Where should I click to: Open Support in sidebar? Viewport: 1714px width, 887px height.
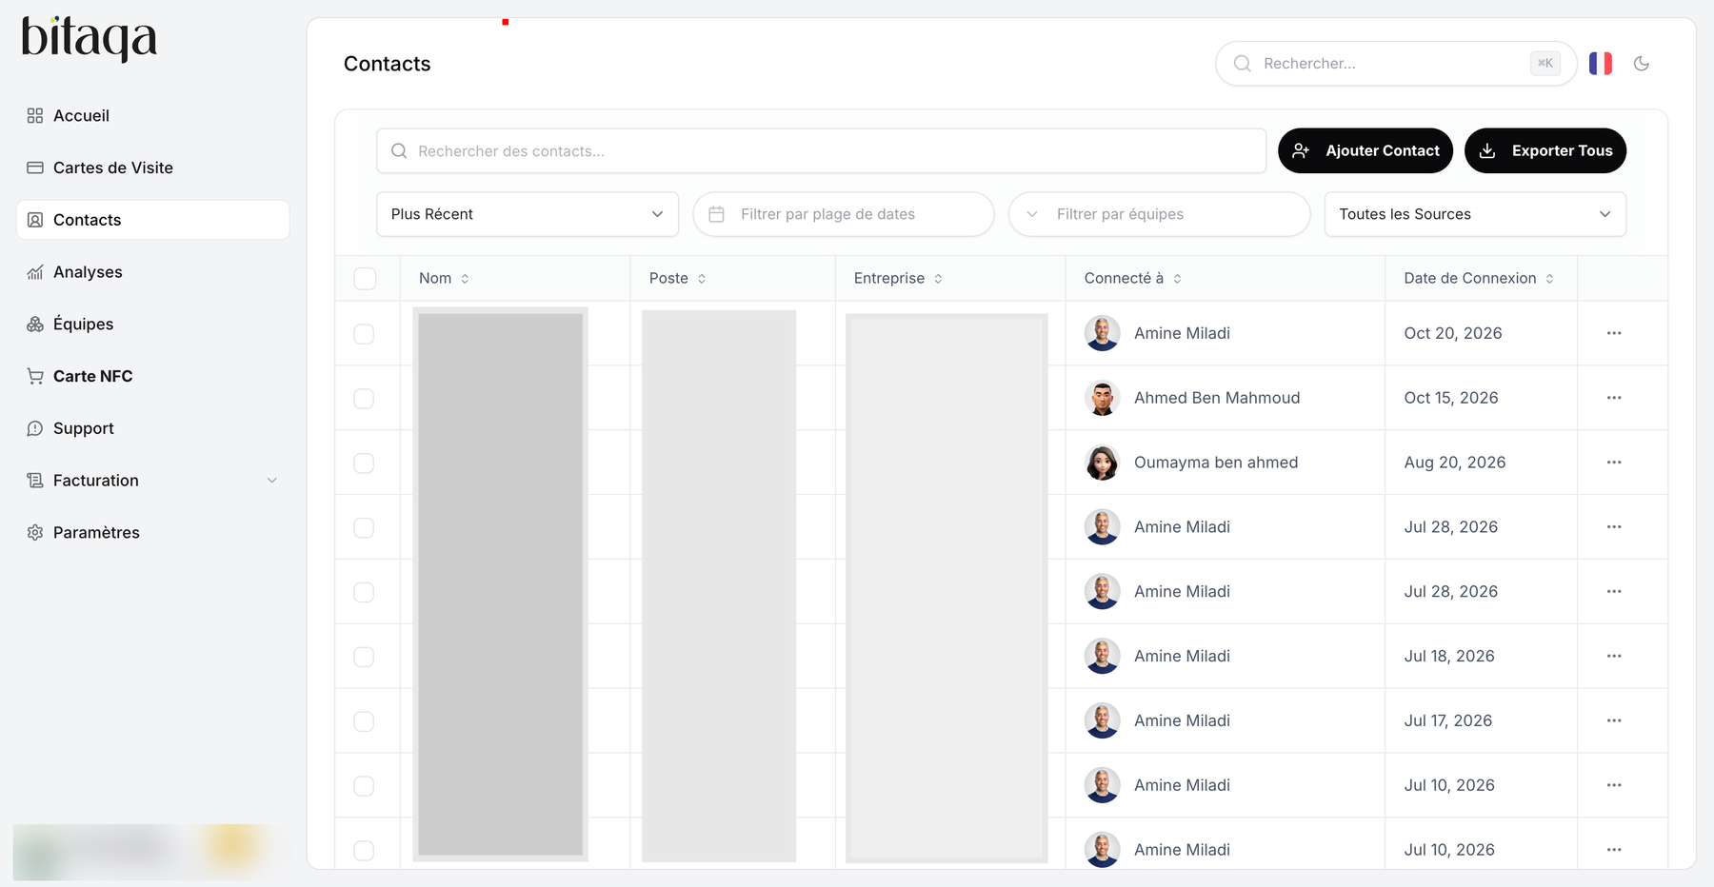(152, 428)
